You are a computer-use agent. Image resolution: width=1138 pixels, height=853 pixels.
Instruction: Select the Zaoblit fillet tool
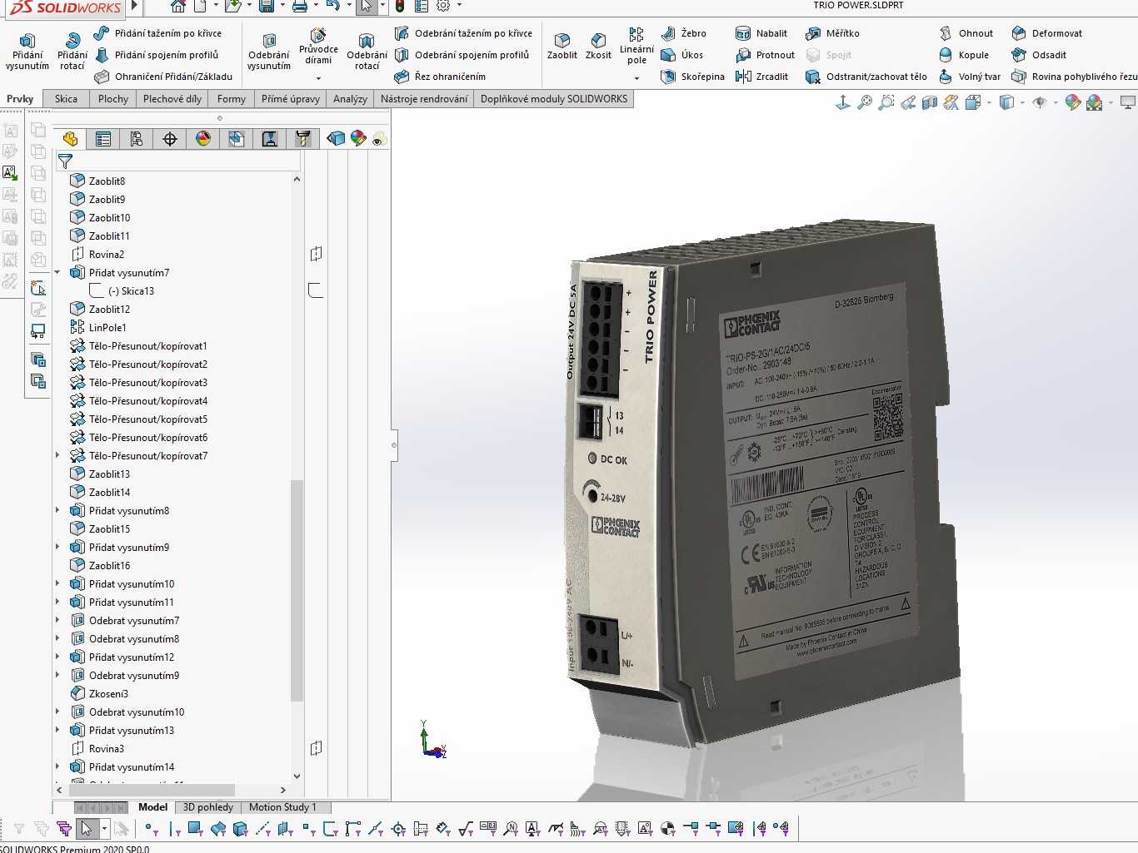pos(562,47)
